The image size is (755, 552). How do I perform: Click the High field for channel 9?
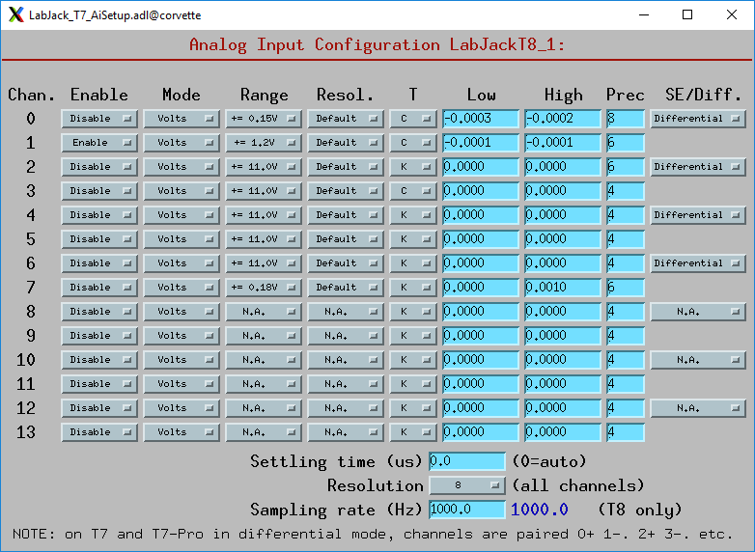click(563, 336)
